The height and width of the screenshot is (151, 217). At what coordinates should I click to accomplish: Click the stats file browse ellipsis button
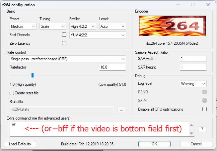point(121,109)
